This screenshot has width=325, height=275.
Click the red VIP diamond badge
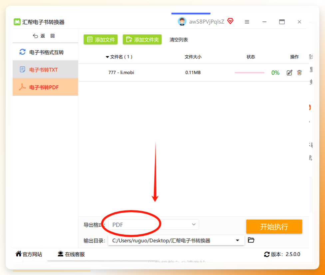[230, 21]
